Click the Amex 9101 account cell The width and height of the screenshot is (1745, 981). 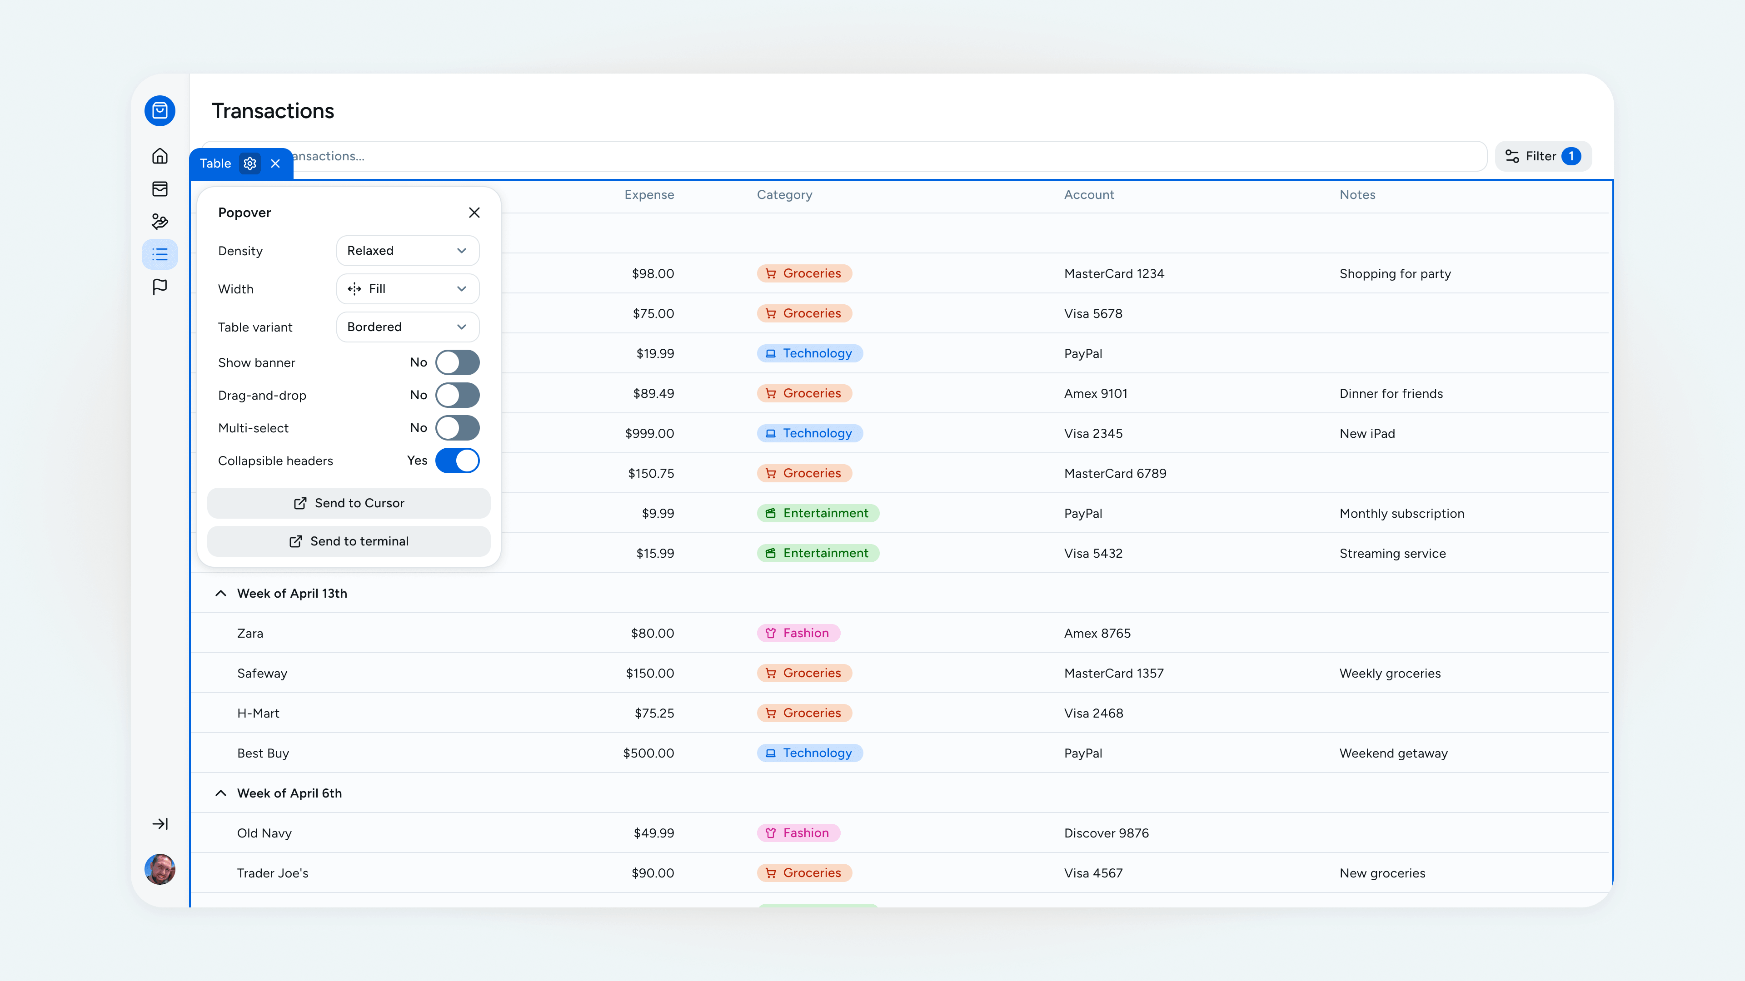click(x=1095, y=394)
